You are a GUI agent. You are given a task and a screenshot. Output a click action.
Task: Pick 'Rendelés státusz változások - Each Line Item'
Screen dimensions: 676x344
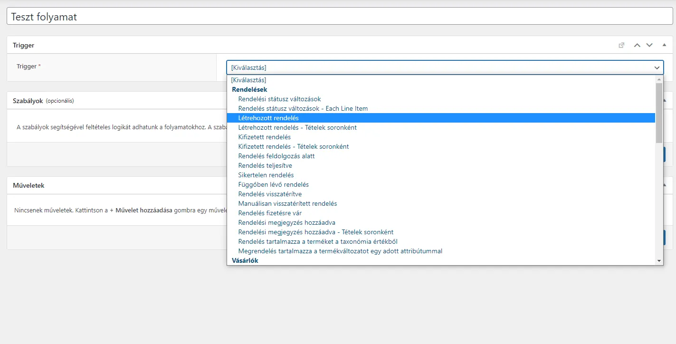point(441,108)
